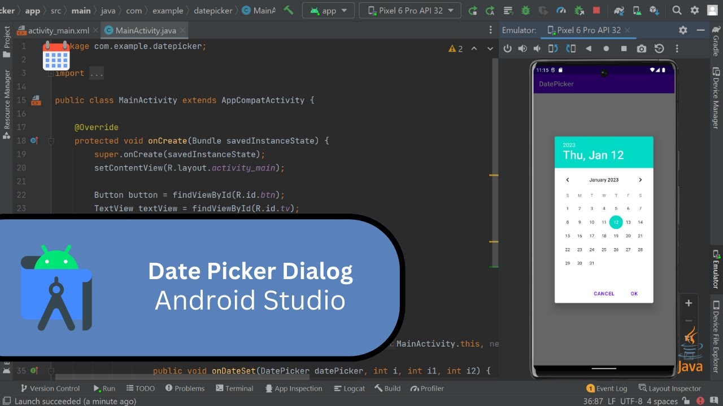Click the emulator Volume Up icon
Image resolution: width=723 pixels, height=406 pixels.
[x=522, y=49]
